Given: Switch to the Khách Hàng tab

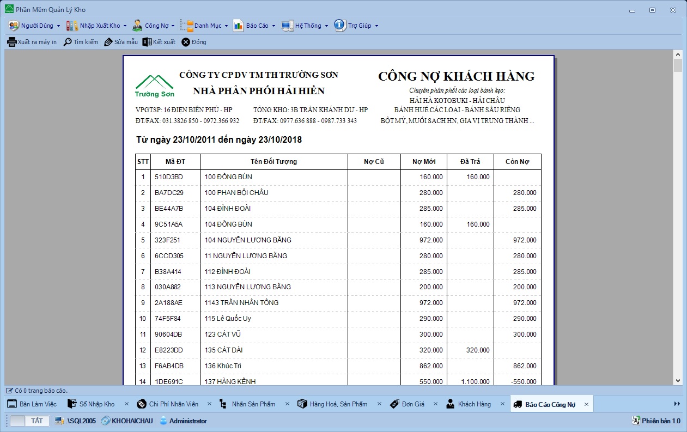Looking at the screenshot, I should click(x=473, y=404).
